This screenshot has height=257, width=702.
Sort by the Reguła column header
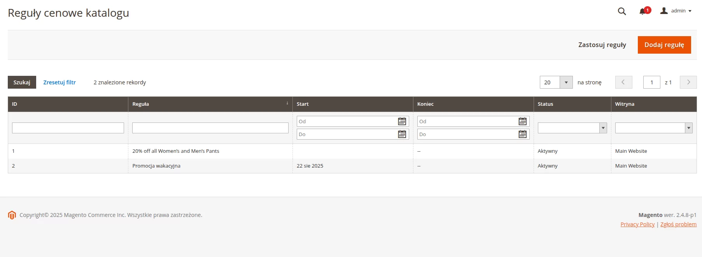coord(141,104)
